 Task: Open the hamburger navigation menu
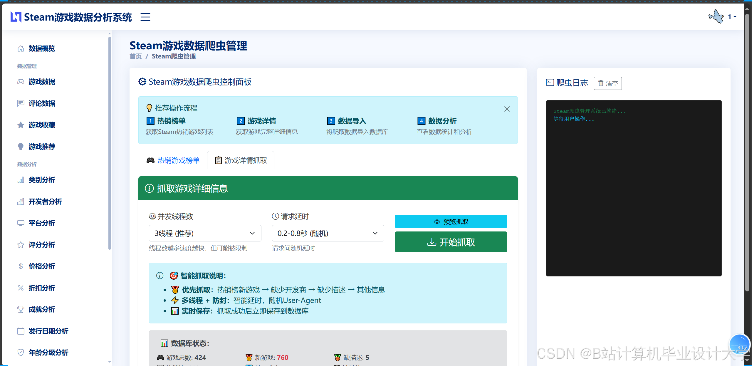point(145,17)
